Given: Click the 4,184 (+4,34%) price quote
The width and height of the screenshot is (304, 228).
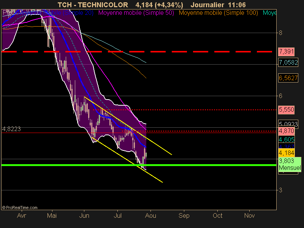Looking at the screenshot, I should pos(159,5).
